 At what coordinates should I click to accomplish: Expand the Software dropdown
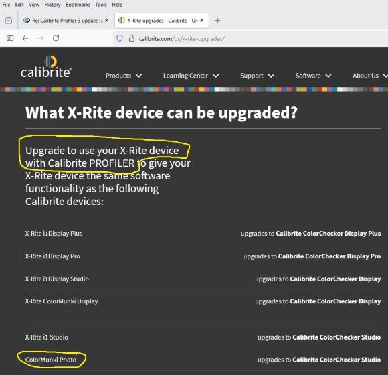point(313,76)
